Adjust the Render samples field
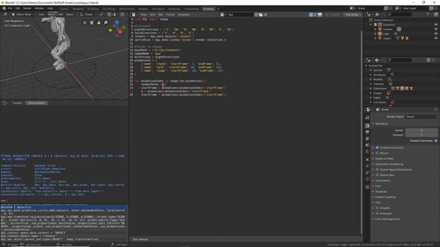Image resolution: width=440 pixels, height=247 pixels. coord(421,130)
